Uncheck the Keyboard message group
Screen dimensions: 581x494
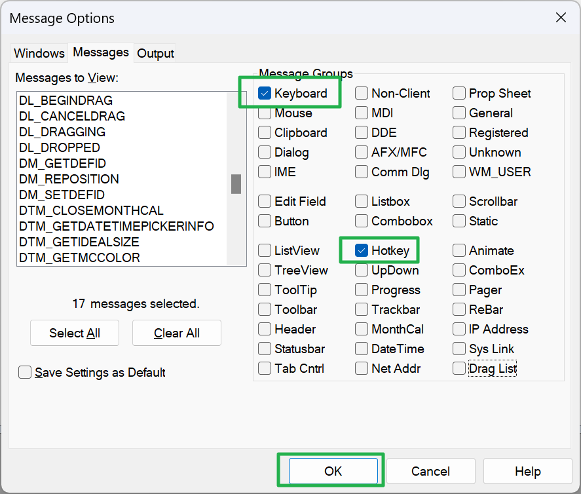[265, 93]
